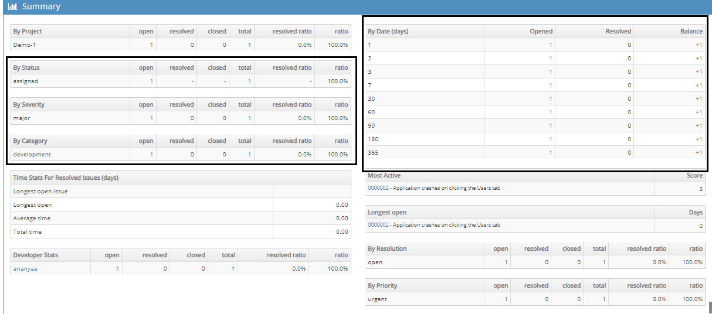Click the resolved ratio header in Developer Stats
This screenshot has width=712, height=314.
pyautogui.click(x=286, y=255)
